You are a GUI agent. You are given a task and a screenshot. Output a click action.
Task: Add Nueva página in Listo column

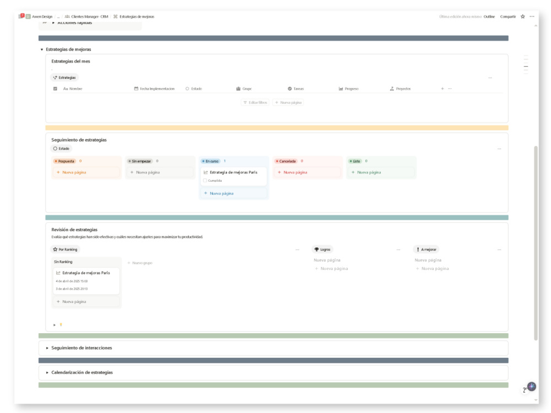pyautogui.click(x=382, y=172)
